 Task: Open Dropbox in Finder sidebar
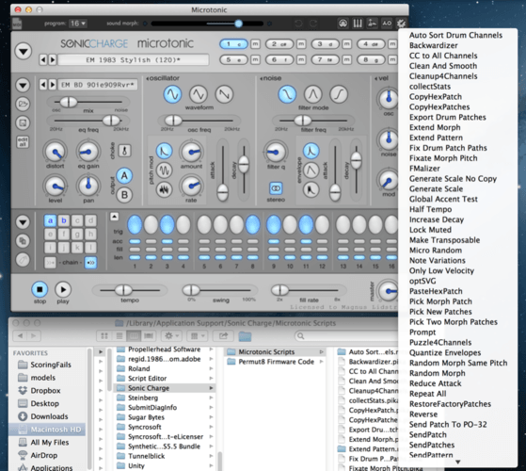coord(45,390)
